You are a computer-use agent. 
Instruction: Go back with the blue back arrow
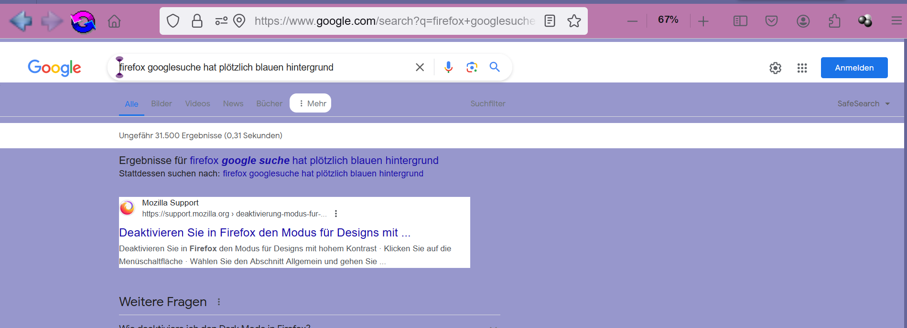[x=21, y=21]
